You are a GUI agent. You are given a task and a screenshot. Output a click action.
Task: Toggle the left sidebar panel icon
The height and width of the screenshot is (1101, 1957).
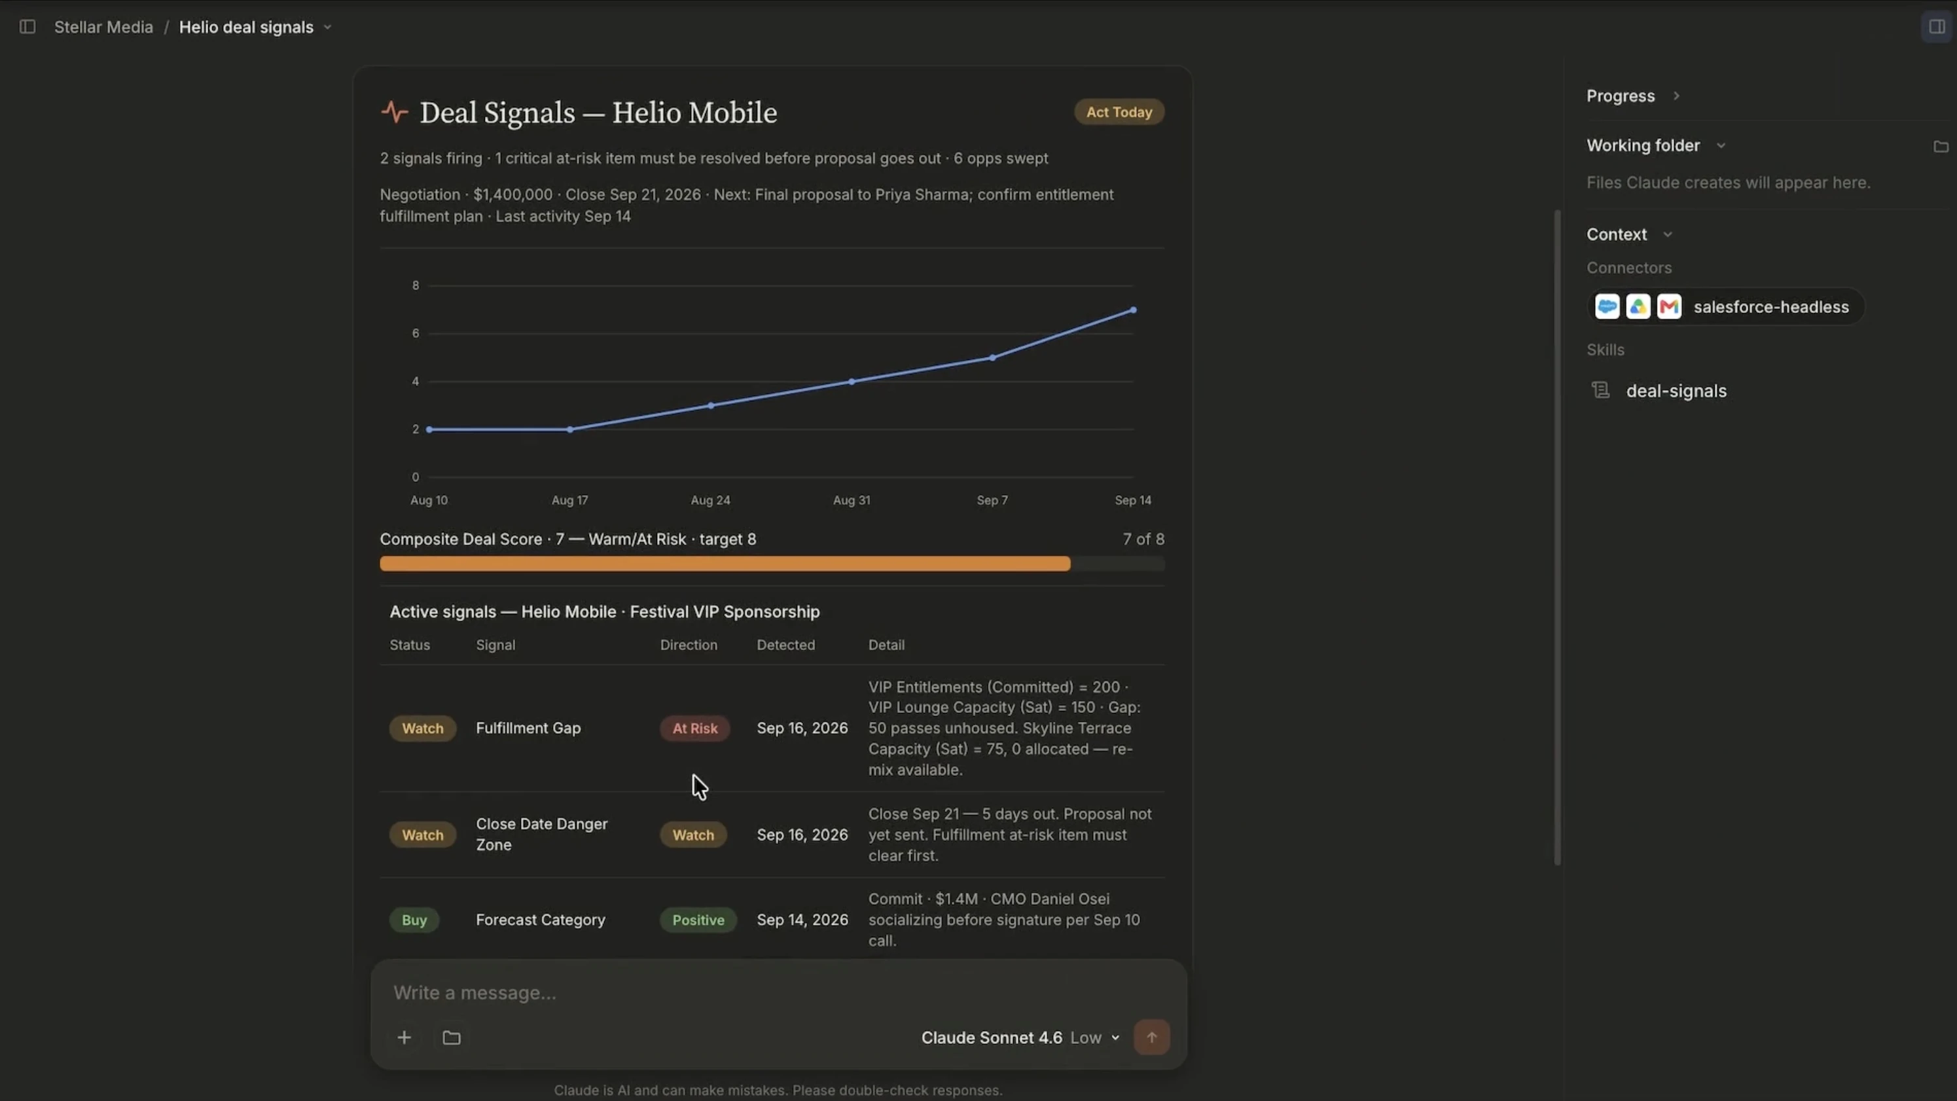(x=27, y=27)
